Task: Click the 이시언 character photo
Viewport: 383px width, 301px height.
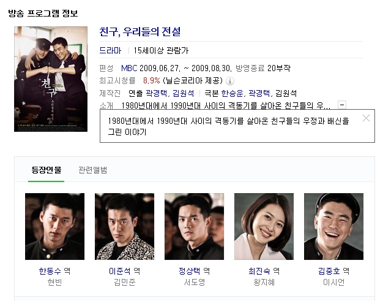Action: click(333, 226)
